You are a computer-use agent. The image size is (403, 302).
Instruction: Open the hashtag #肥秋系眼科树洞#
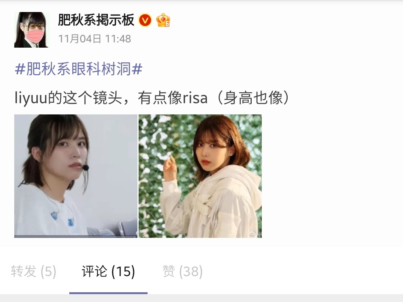[79, 69]
